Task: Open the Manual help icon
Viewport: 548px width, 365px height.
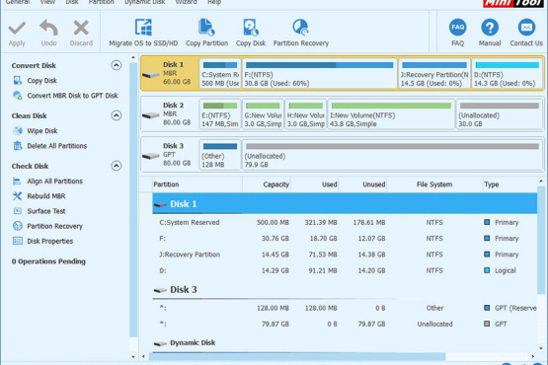Action: (x=490, y=28)
